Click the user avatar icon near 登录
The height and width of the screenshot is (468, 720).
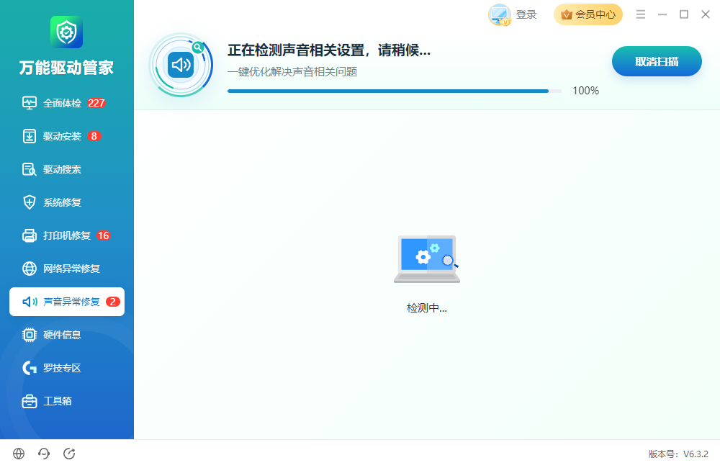pyautogui.click(x=500, y=14)
